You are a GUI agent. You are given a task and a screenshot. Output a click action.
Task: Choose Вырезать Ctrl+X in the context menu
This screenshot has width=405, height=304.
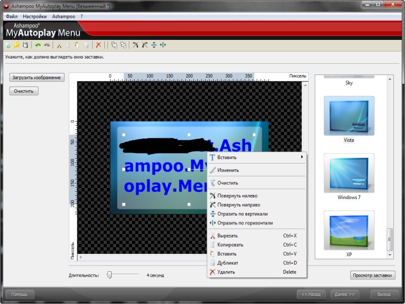pyautogui.click(x=257, y=236)
